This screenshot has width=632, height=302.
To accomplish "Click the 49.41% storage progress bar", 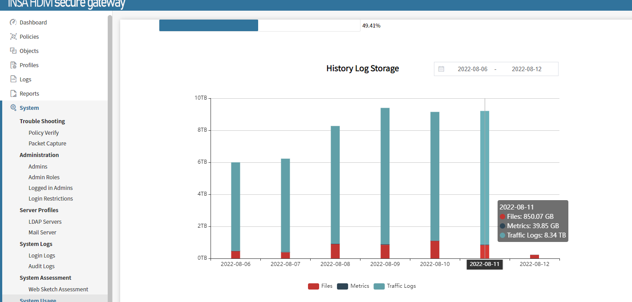I will click(x=259, y=25).
